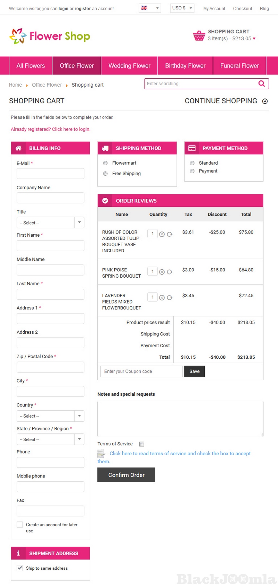Expand the Title select box

pos(50,223)
